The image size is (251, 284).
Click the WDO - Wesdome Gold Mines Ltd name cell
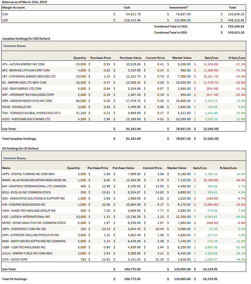pos(26,119)
